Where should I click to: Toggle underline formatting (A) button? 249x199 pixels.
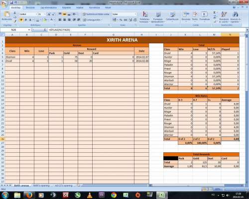click(x=30, y=20)
